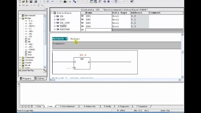Screen dimensions: 201x113
Task: Click the New document toolbar icon
Action: point(20,2)
